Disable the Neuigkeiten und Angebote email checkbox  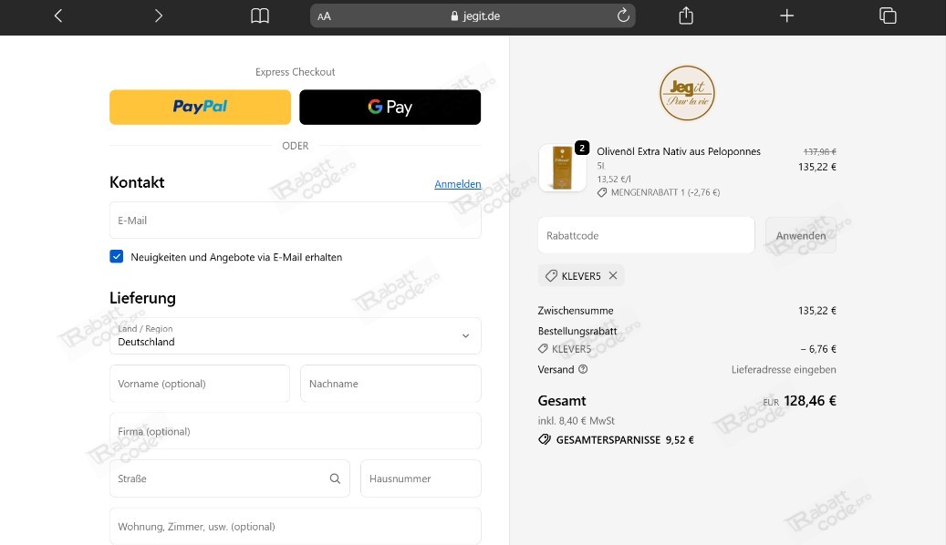116,256
